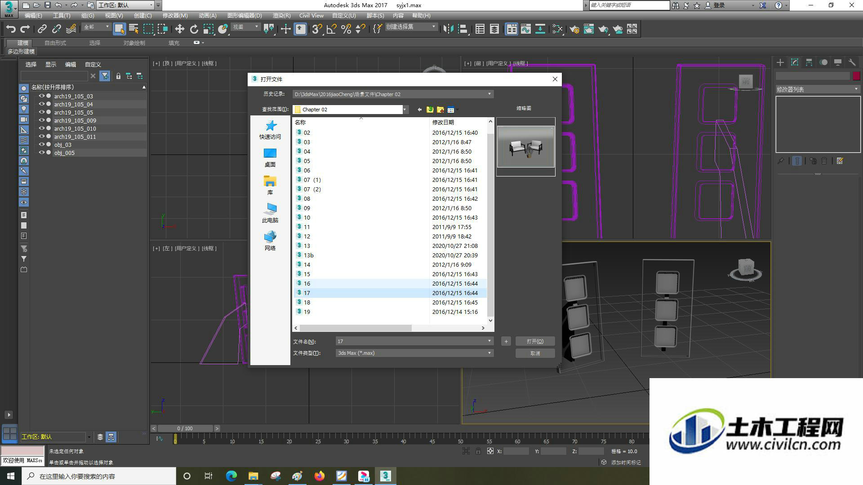Hide arch19_105_011 using eye icon
Screen dimensions: 863x485
coord(42,137)
